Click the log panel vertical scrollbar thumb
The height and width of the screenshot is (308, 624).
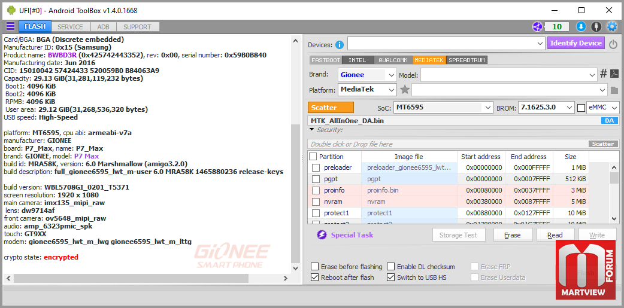295,193
